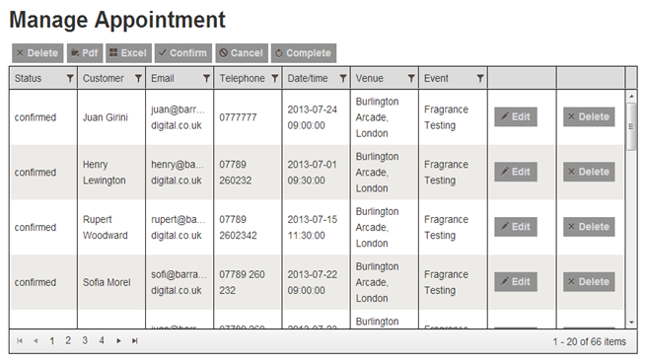
Task: Click the Cancel toolbar button
Action: coord(242,53)
